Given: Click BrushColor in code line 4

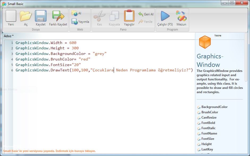Looking at the screenshot, I should [62, 59].
